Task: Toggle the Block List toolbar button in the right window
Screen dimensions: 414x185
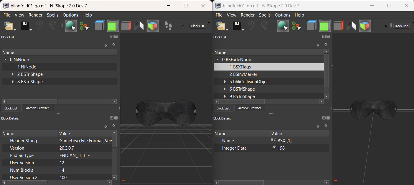Action: pyautogui.click(x=401, y=26)
